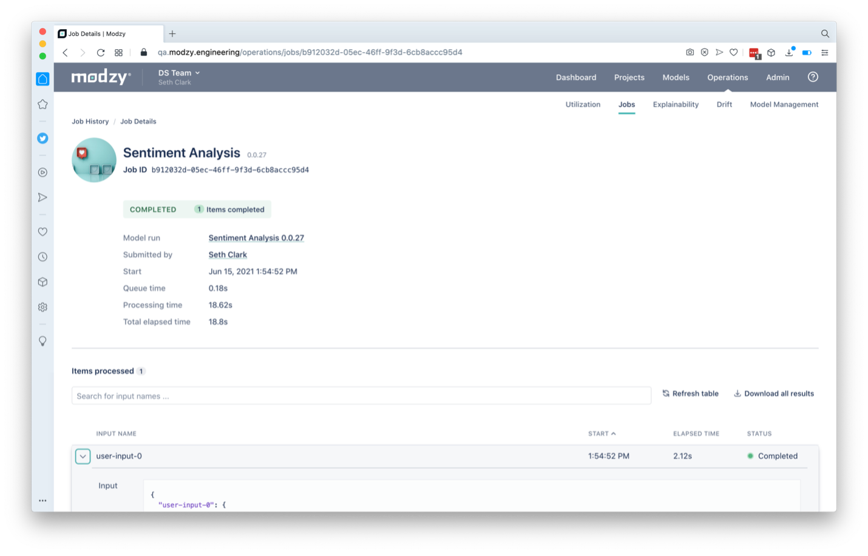This screenshot has width=868, height=556.
Task: Select the Job Details browser tab
Action: 109,34
